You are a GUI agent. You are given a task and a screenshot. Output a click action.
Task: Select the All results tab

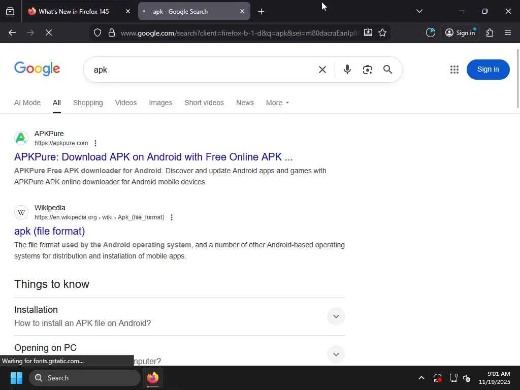(57, 103)
